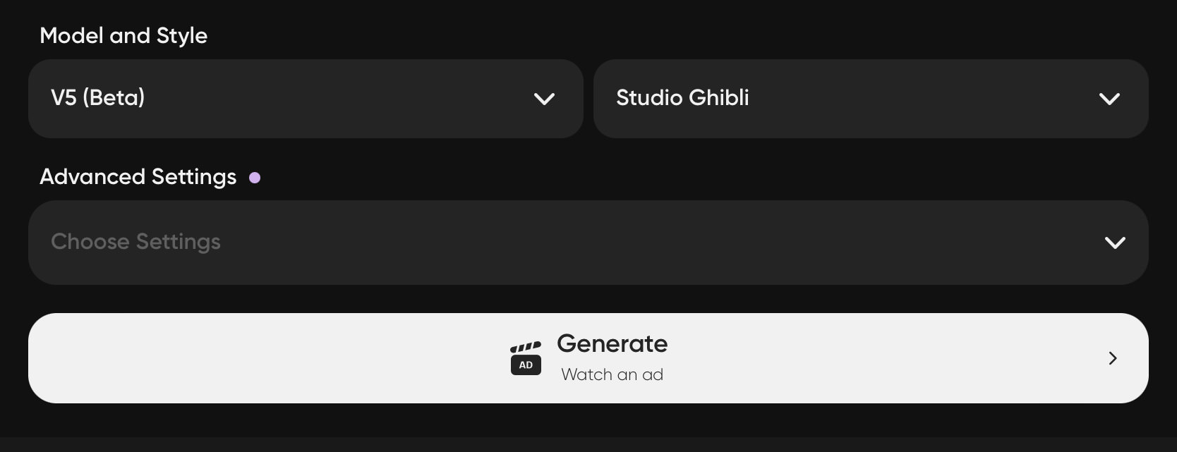Click the Generate button

pos(588,358)
